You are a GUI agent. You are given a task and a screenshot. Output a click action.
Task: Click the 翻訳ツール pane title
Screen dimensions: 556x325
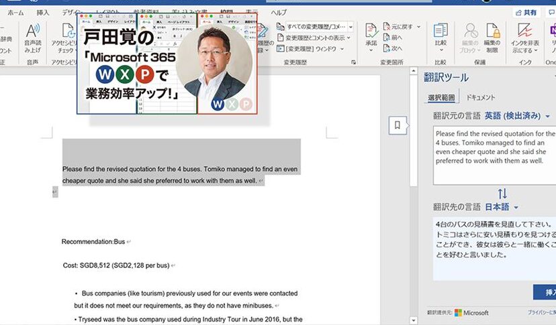point(446,77)
